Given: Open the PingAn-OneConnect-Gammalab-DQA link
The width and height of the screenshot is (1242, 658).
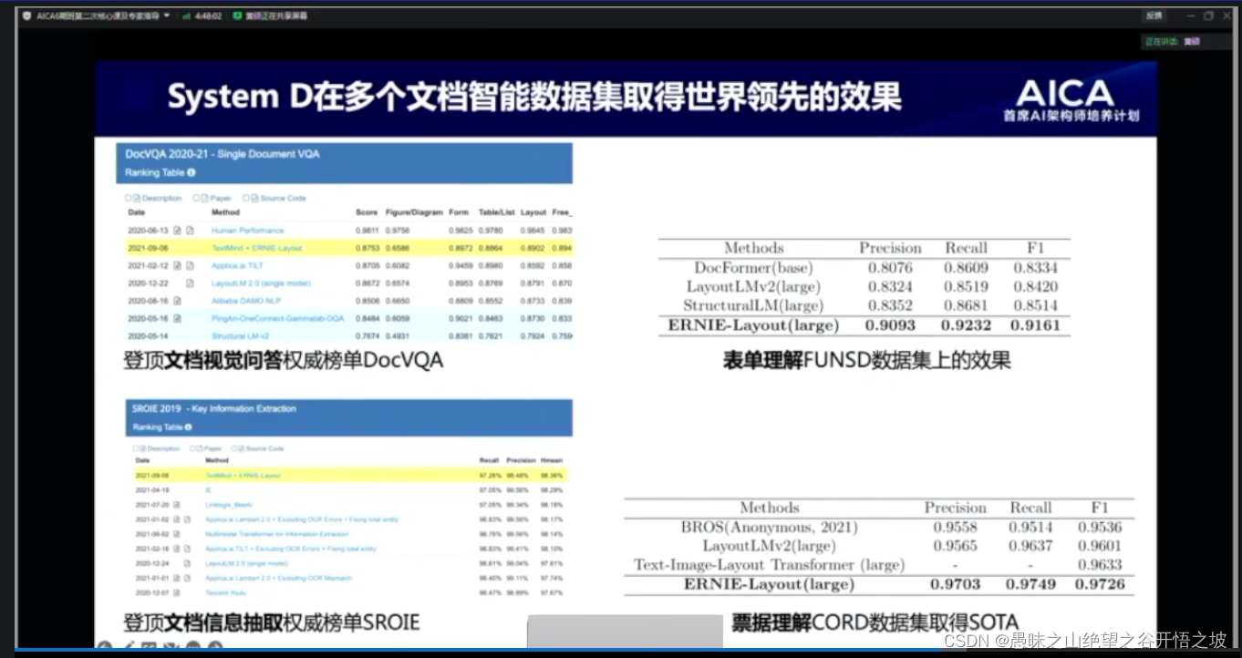Looking at the screenshot, I should pyautogui.click(x=278, y=318).
